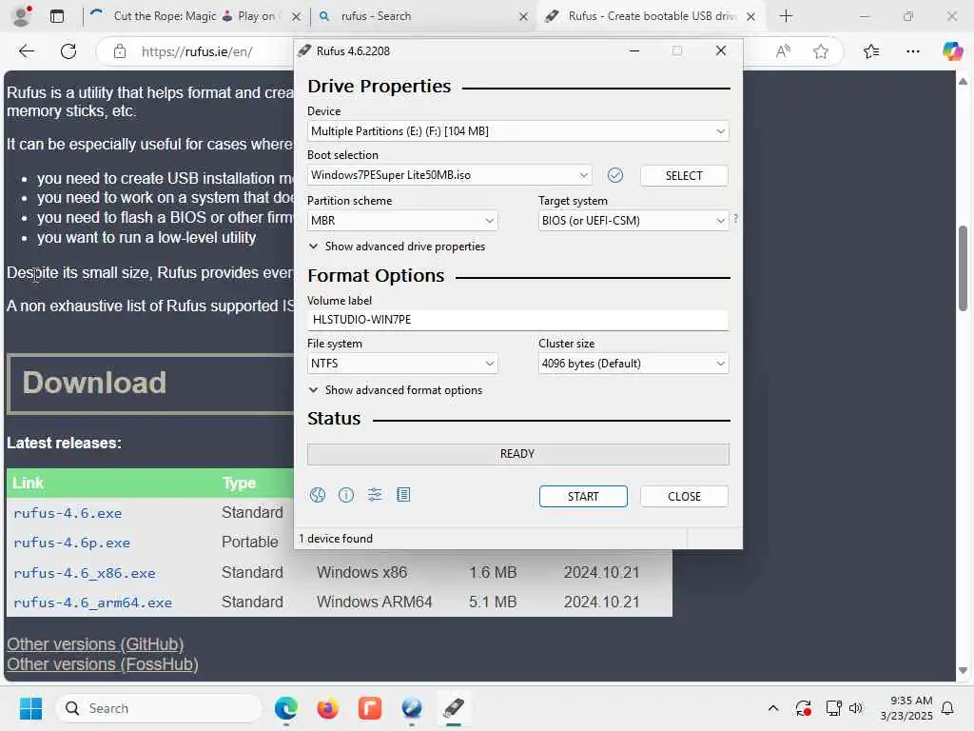This screenshot has height=731, width=974.
Task: Download rufus-4.6.exe link
Action: coord(68,513)
